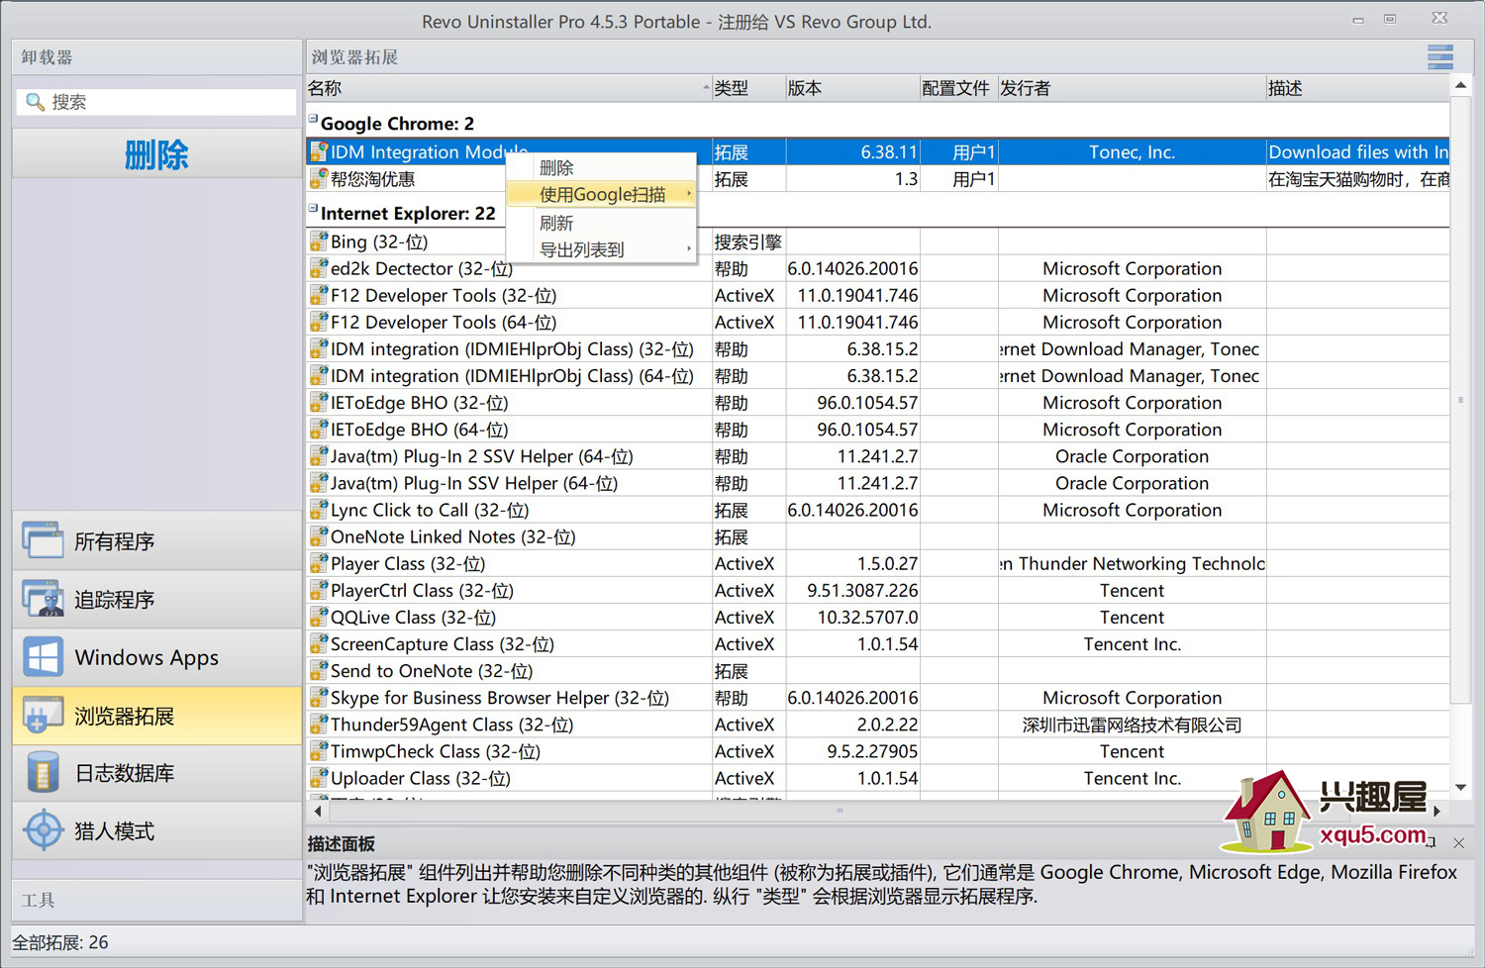
Task: Click the 全部拓展: 26 status text
Action: (x=60, y=942)
